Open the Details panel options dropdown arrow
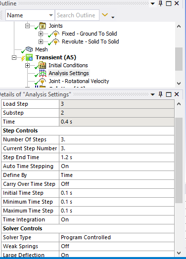The height and width of the screenshot is (259, 186). click(152, 94)
